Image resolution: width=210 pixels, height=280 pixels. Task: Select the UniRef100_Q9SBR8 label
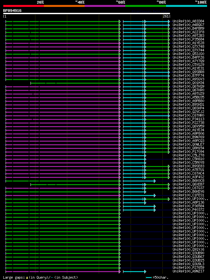point(188,72)
